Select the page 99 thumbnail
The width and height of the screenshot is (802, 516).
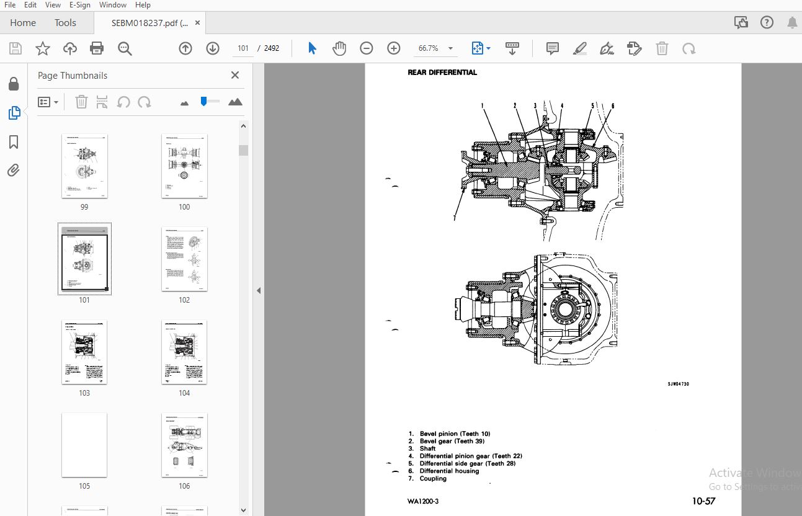click(x=84, y=166)
